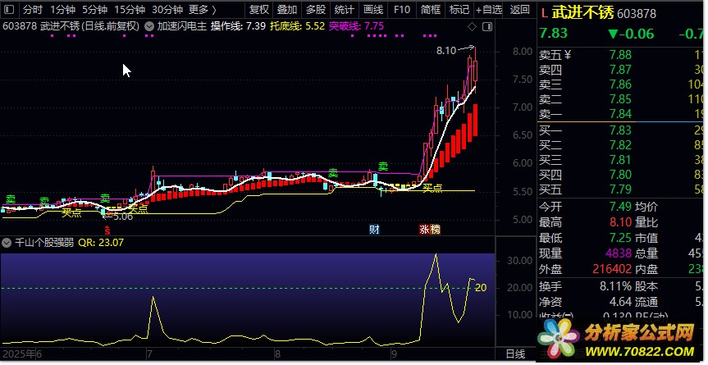This screenshot has width=708, height=365.
Task: Click the 武进不锈 stock name in quote panel
Action: coord(582,14)
